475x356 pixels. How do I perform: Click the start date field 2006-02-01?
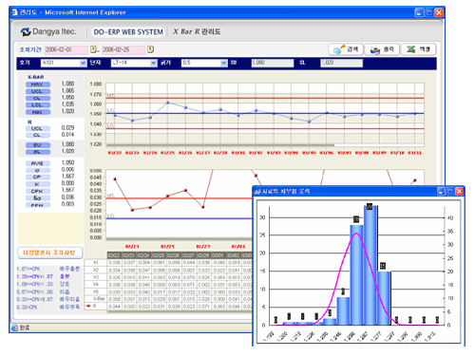pyautogui.click(x=66, y=49)
